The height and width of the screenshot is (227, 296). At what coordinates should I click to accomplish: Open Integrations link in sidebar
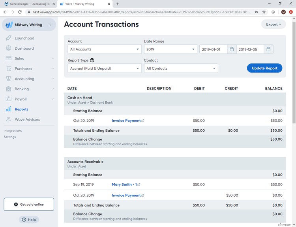pyautogui.click(x=13, y=131)
